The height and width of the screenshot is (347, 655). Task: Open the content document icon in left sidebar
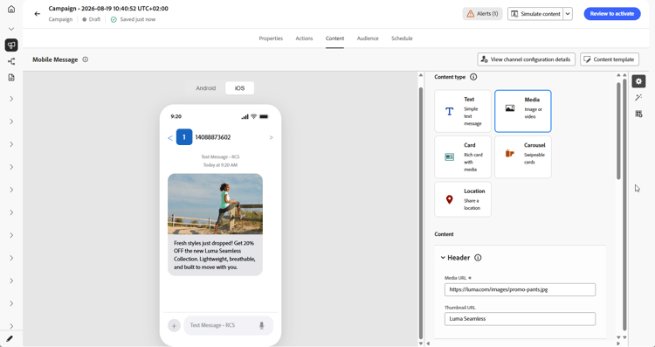point(11,77)
